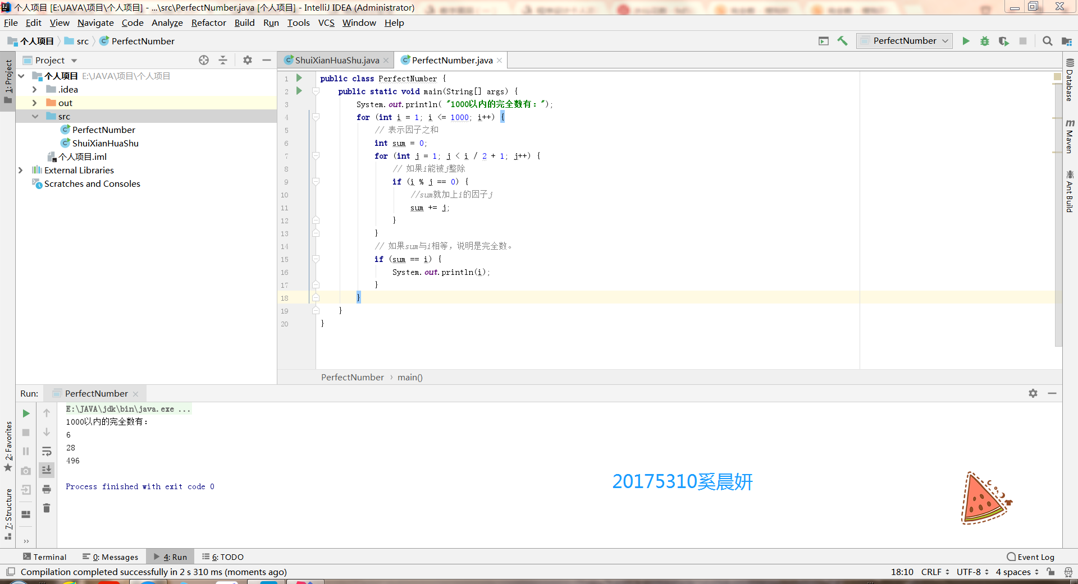Toggle read-only lock icon in status bar

pos(1050,572)
